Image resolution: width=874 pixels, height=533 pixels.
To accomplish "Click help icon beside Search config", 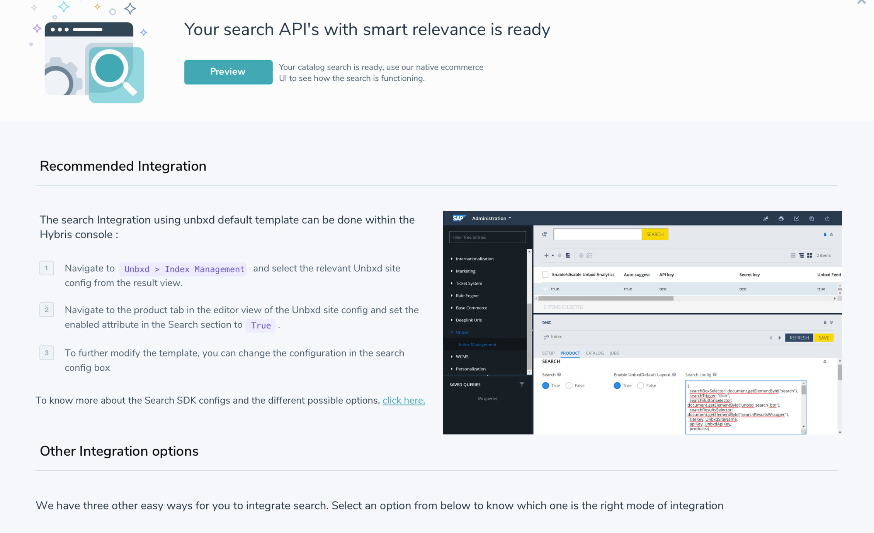I will point(714,374).
